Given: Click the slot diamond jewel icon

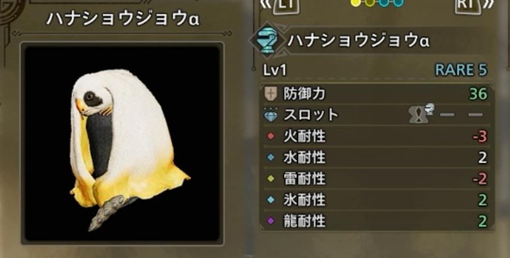Looking at the screenshot, I should [x=271, y=115].
